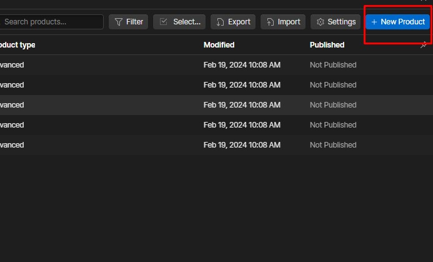This screenshot has height=262, width=433.
Task: Click the funnel icon on Filter
Action: point(119,22)
